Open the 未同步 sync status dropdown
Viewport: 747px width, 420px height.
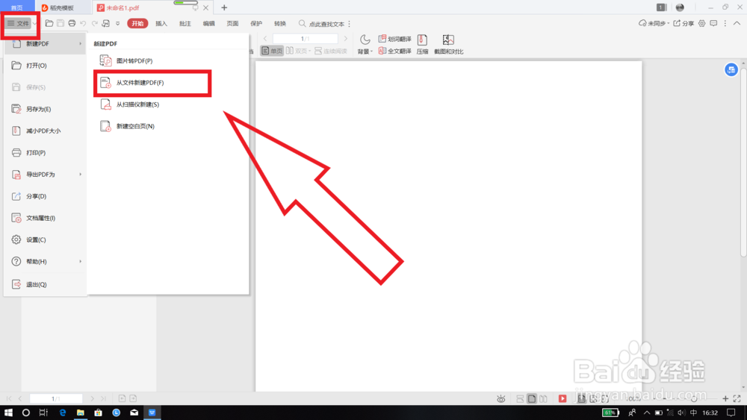654,23
